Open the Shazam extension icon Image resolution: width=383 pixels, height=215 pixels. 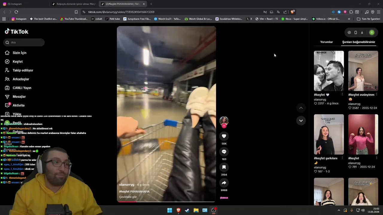(339, 12)
